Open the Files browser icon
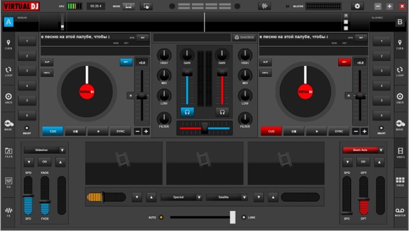This screenshot has height=231, width=409. [9, 152]
